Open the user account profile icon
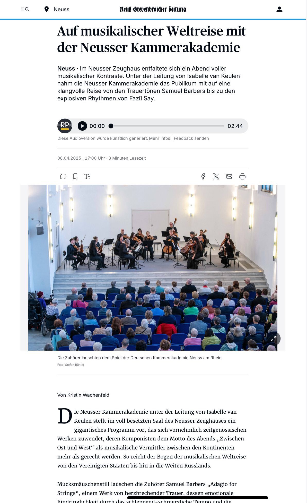 (279, 9)
